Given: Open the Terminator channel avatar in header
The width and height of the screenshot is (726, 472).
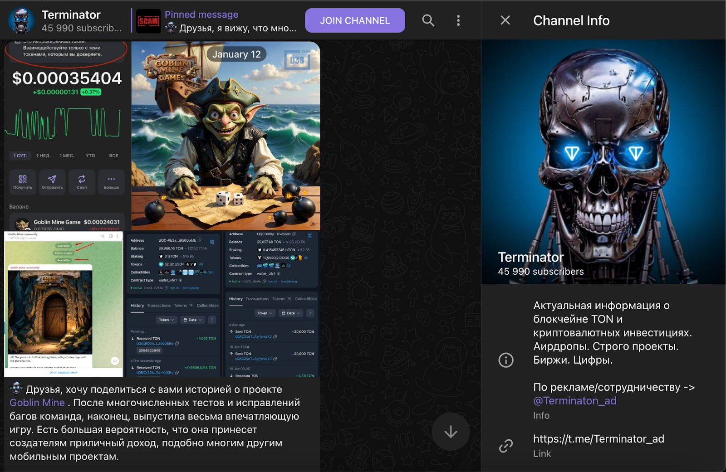Looking at the screenshot, I should click(21, 21).
